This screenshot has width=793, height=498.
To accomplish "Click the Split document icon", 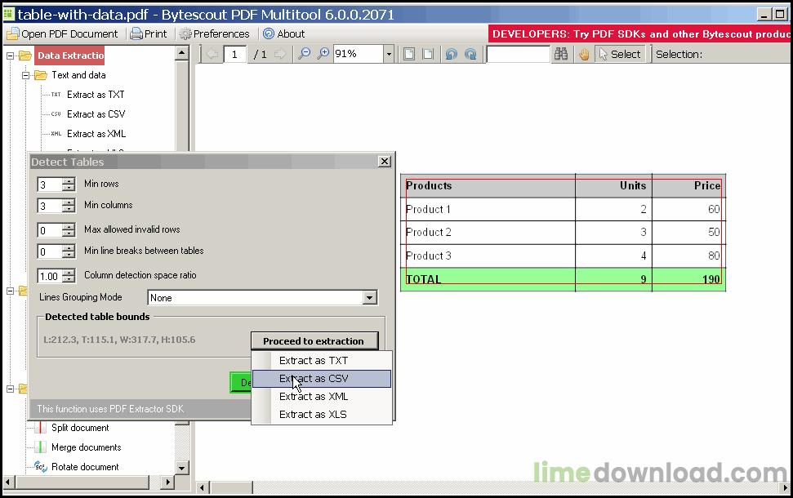I will click(41, 428).
